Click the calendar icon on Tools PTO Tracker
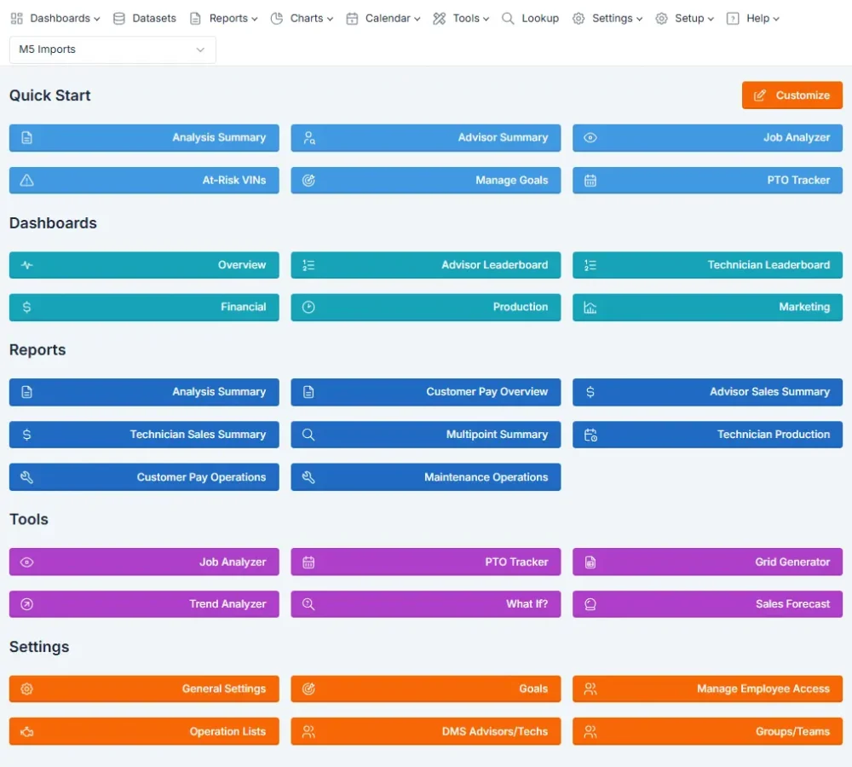 pos(308,562)
